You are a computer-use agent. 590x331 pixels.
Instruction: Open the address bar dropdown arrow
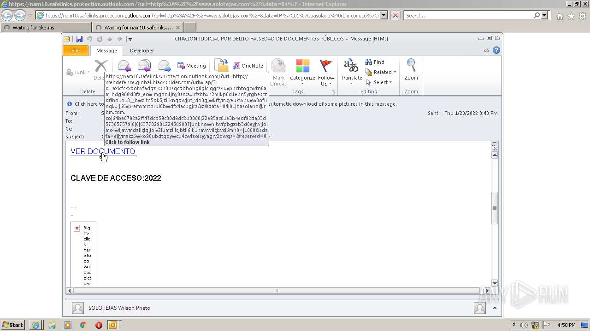click(x=384, y=15)
